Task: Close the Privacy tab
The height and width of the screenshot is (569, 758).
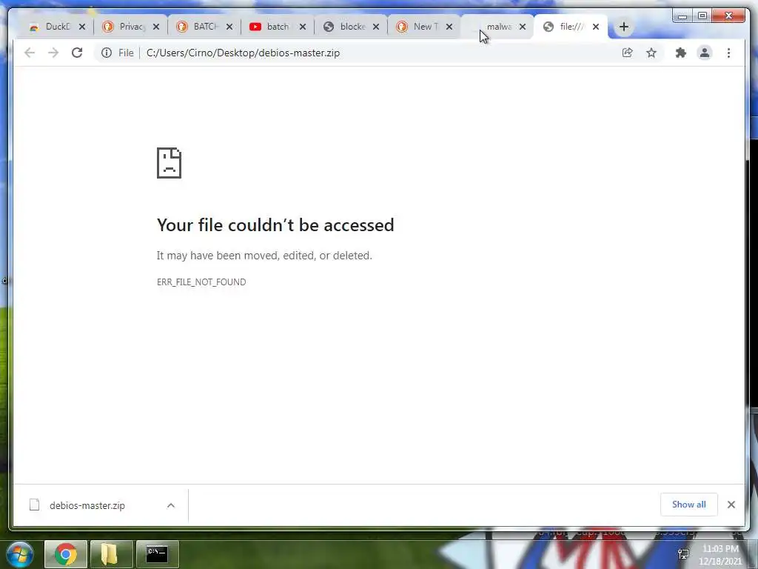Action: pos(156,27)
